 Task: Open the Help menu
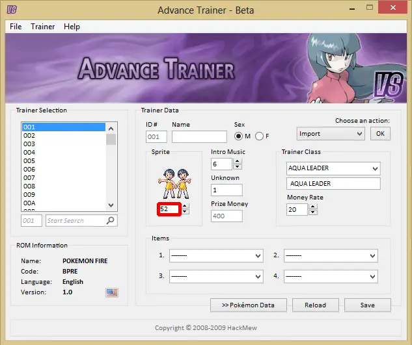[72, 27]
